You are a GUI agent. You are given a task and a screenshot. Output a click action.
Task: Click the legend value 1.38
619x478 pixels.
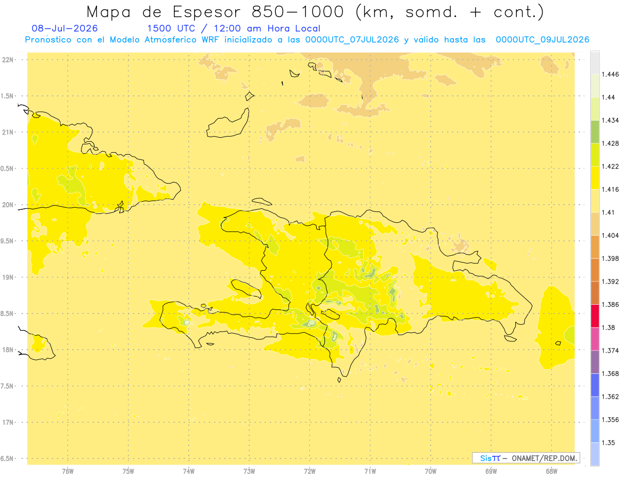pyautogui.click(x=608, y=327)
